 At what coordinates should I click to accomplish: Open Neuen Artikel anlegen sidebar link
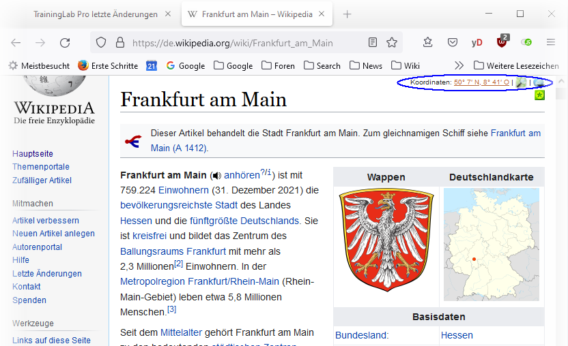[54, 234]
